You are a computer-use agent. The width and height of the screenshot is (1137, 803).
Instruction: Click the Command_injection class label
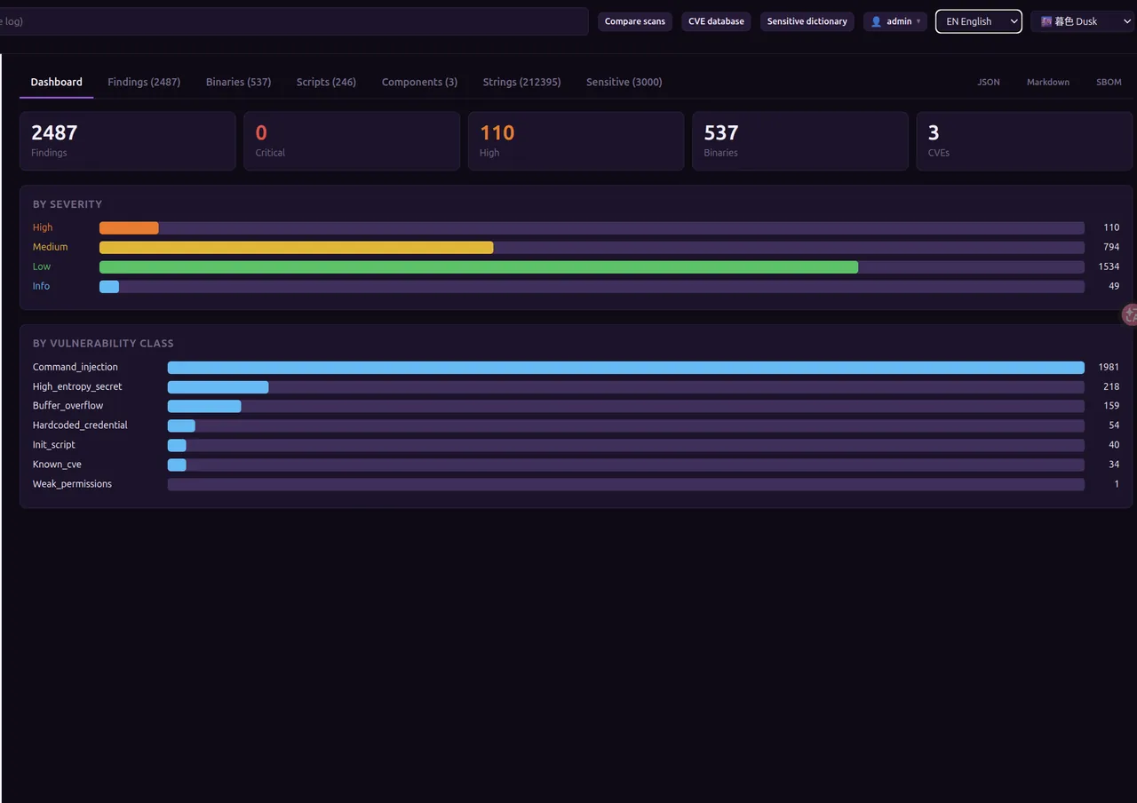pos(76,367)
